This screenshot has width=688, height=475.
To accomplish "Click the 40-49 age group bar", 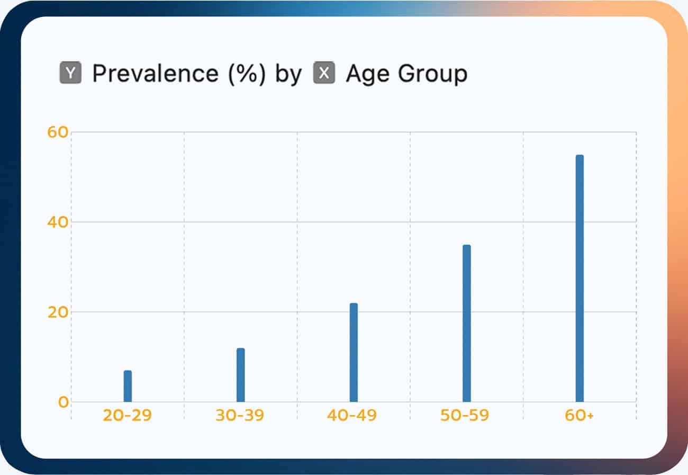I will tap(354, 352).
